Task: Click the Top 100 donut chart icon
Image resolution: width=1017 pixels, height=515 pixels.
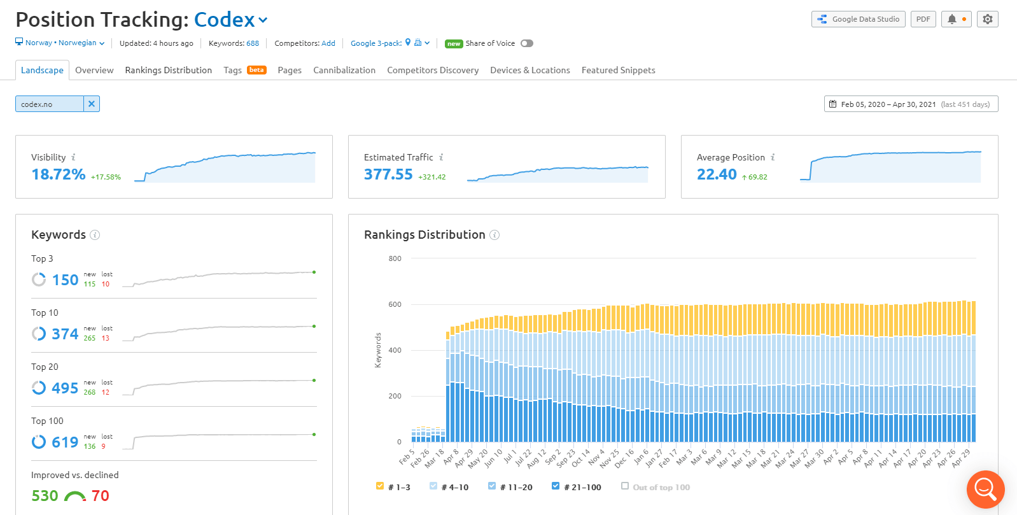Action: (39, 442)
